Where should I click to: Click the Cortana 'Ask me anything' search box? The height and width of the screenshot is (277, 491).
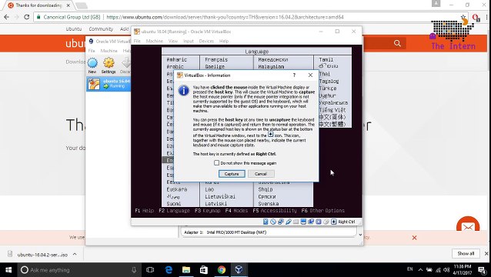pyautogui.click(x=78, y=270)
